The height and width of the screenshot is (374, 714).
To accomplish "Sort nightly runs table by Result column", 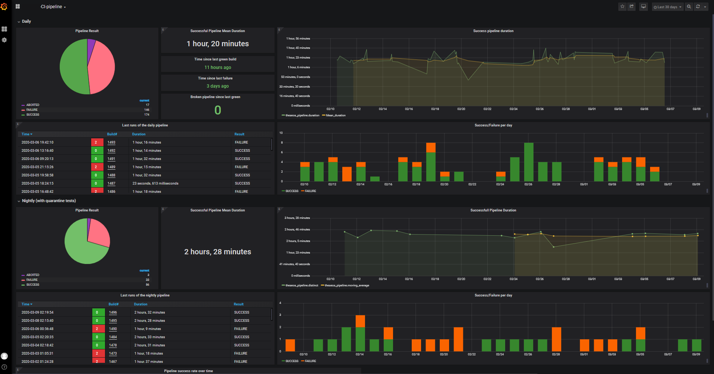I will 239,304.
